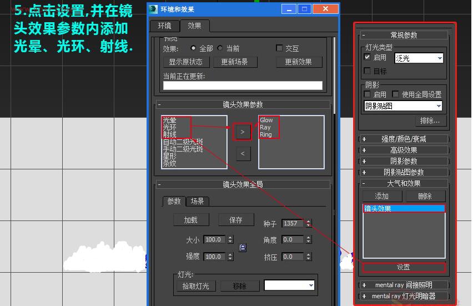Click the 移除 button
473x306 pixels.
point(240,286)
